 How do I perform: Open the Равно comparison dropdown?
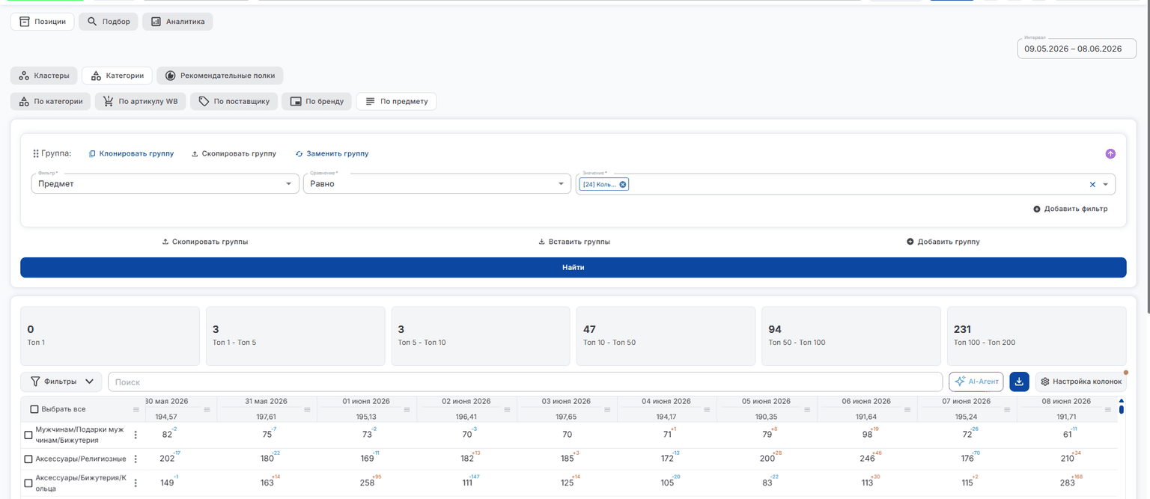[x=437, y=183]
